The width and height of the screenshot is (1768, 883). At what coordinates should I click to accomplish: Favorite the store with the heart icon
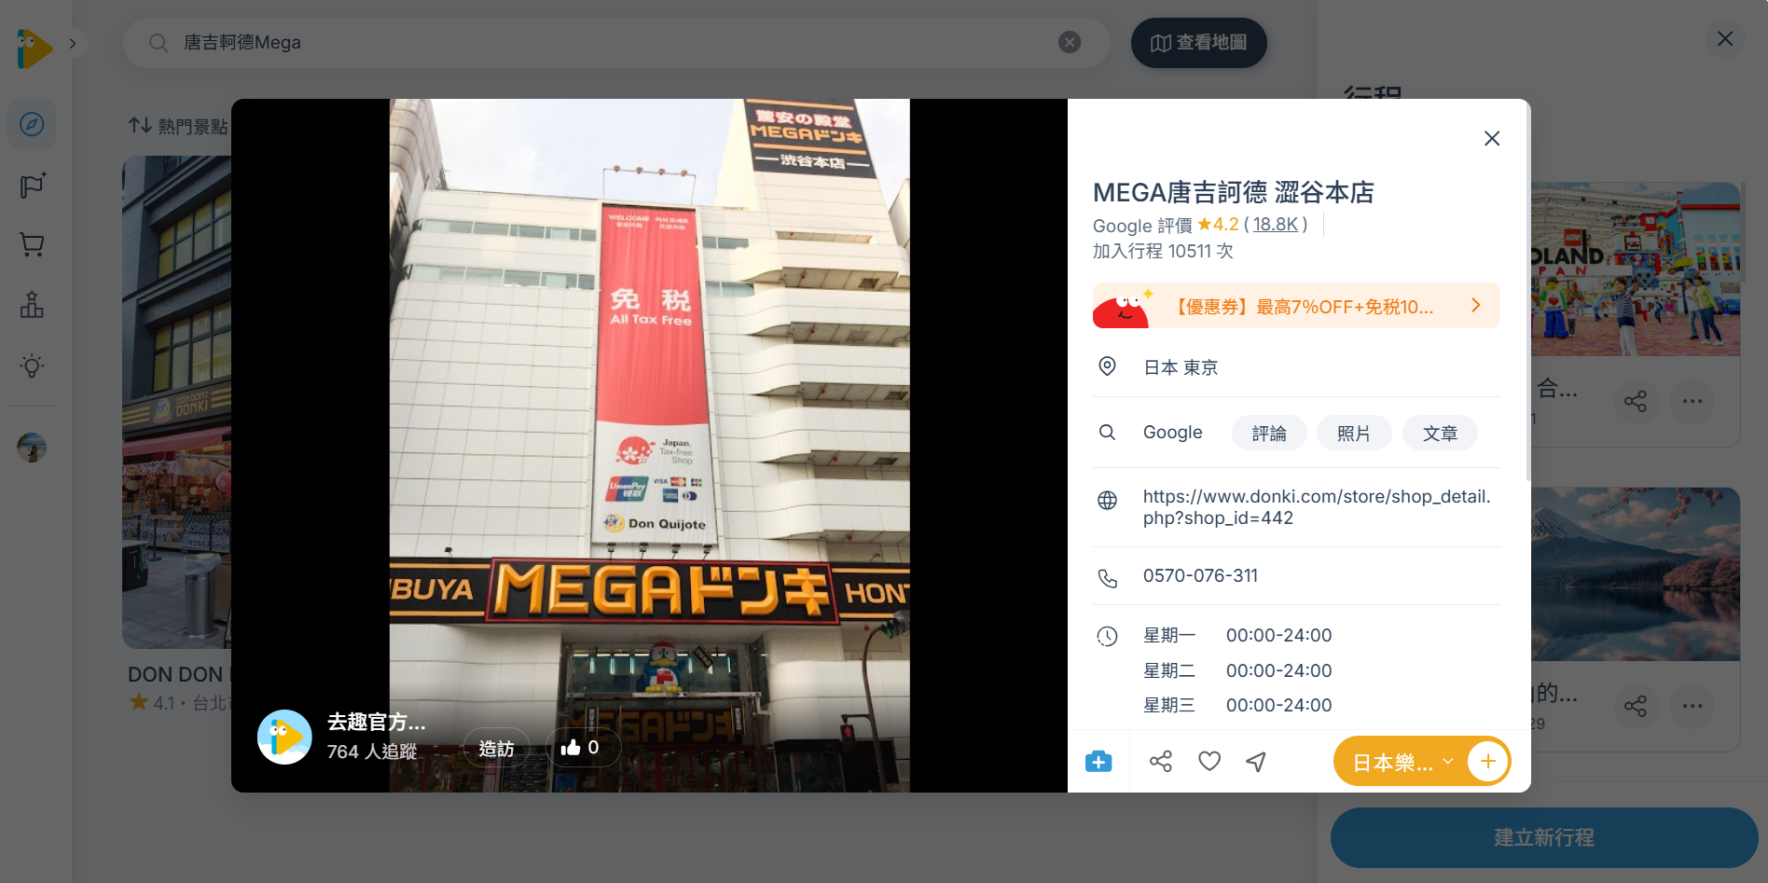point(1209,761)
